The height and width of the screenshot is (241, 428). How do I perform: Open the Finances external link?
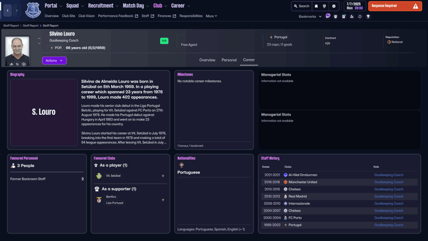(167, 16)
